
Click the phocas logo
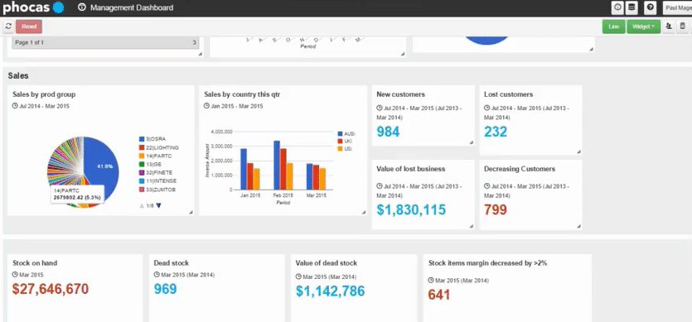click(33, 7)
